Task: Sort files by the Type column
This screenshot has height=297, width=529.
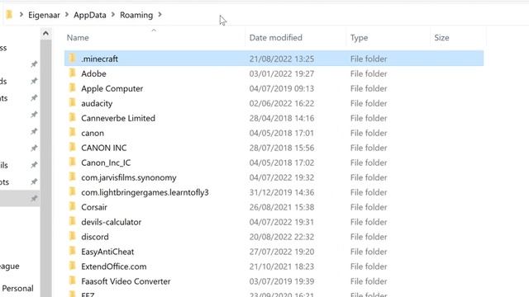Action: click(x=359, y=38)
